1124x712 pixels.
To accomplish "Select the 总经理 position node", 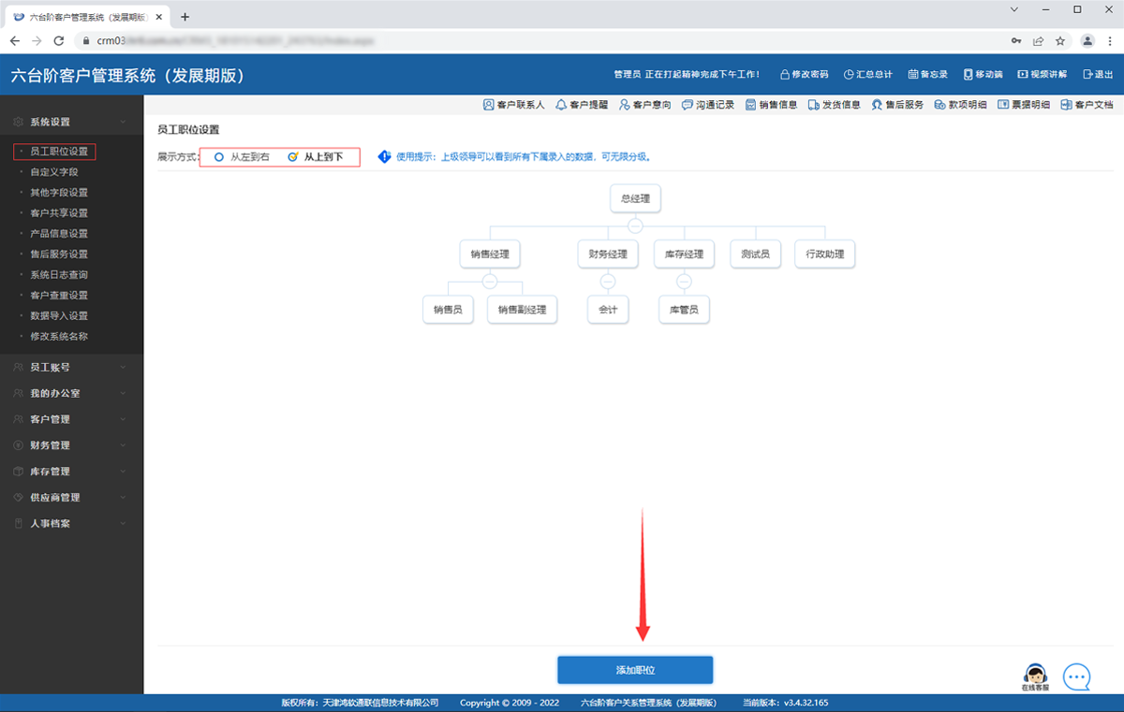I will point(635,198).
